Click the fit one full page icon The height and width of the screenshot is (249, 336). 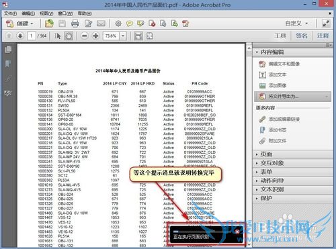(x=150, y=36)
